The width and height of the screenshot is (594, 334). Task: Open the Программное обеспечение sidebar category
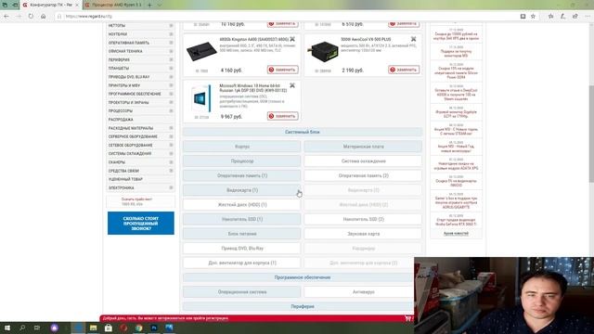[x=135, y=94]
